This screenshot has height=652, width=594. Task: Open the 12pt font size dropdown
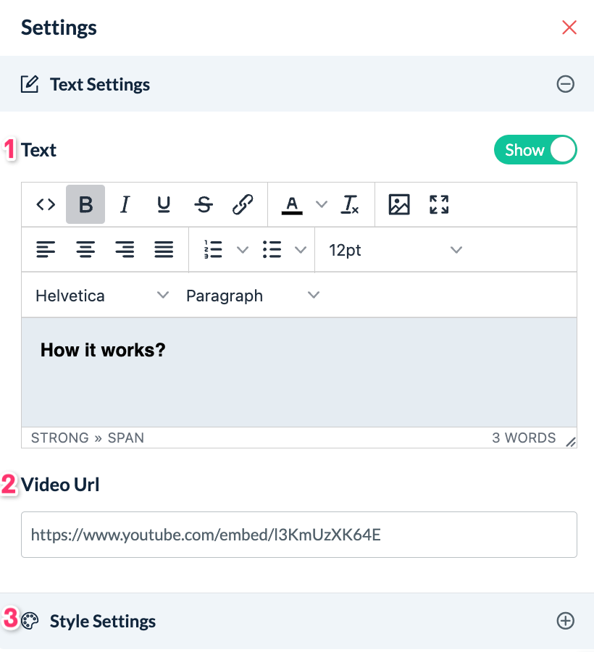[x=395, y=250]
